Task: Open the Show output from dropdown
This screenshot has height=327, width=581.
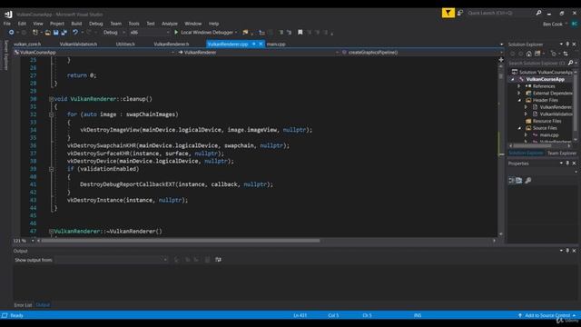Action: point(111,260)
